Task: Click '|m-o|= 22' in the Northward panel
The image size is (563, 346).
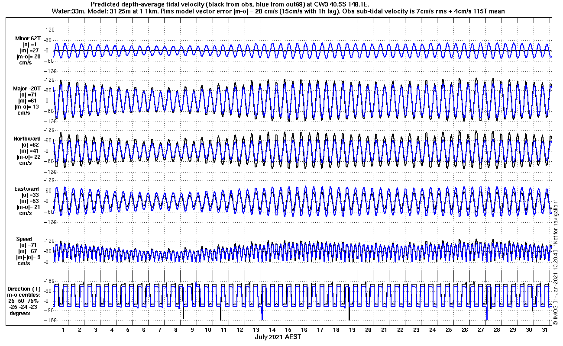Action: pyautogui.click(x=28, y=157)
